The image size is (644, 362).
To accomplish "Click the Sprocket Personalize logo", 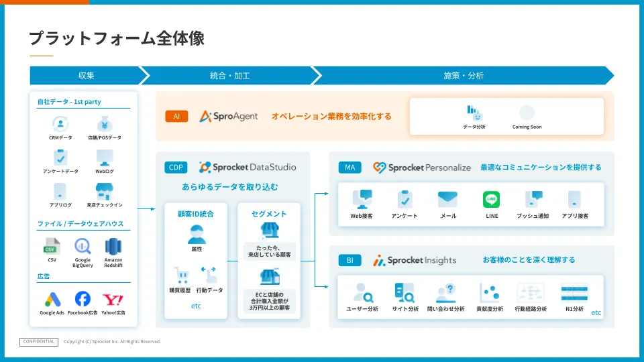I will click(422, 168).
